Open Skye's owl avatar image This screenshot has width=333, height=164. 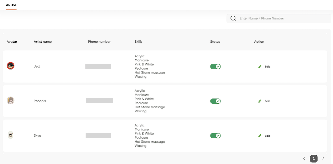(11, 135)
